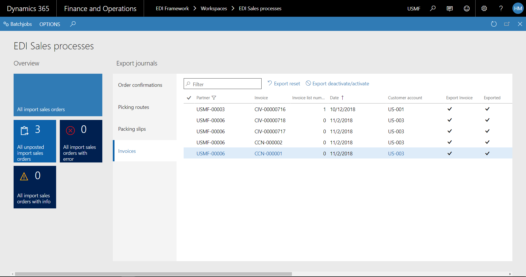Click the Date column sort arrow
This screenshot has height=277, width=526.
click(342, 98)
